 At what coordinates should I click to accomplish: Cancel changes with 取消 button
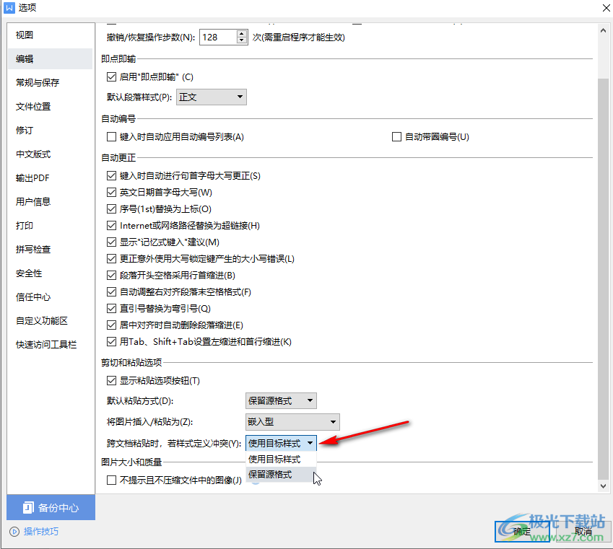[583, 532]
